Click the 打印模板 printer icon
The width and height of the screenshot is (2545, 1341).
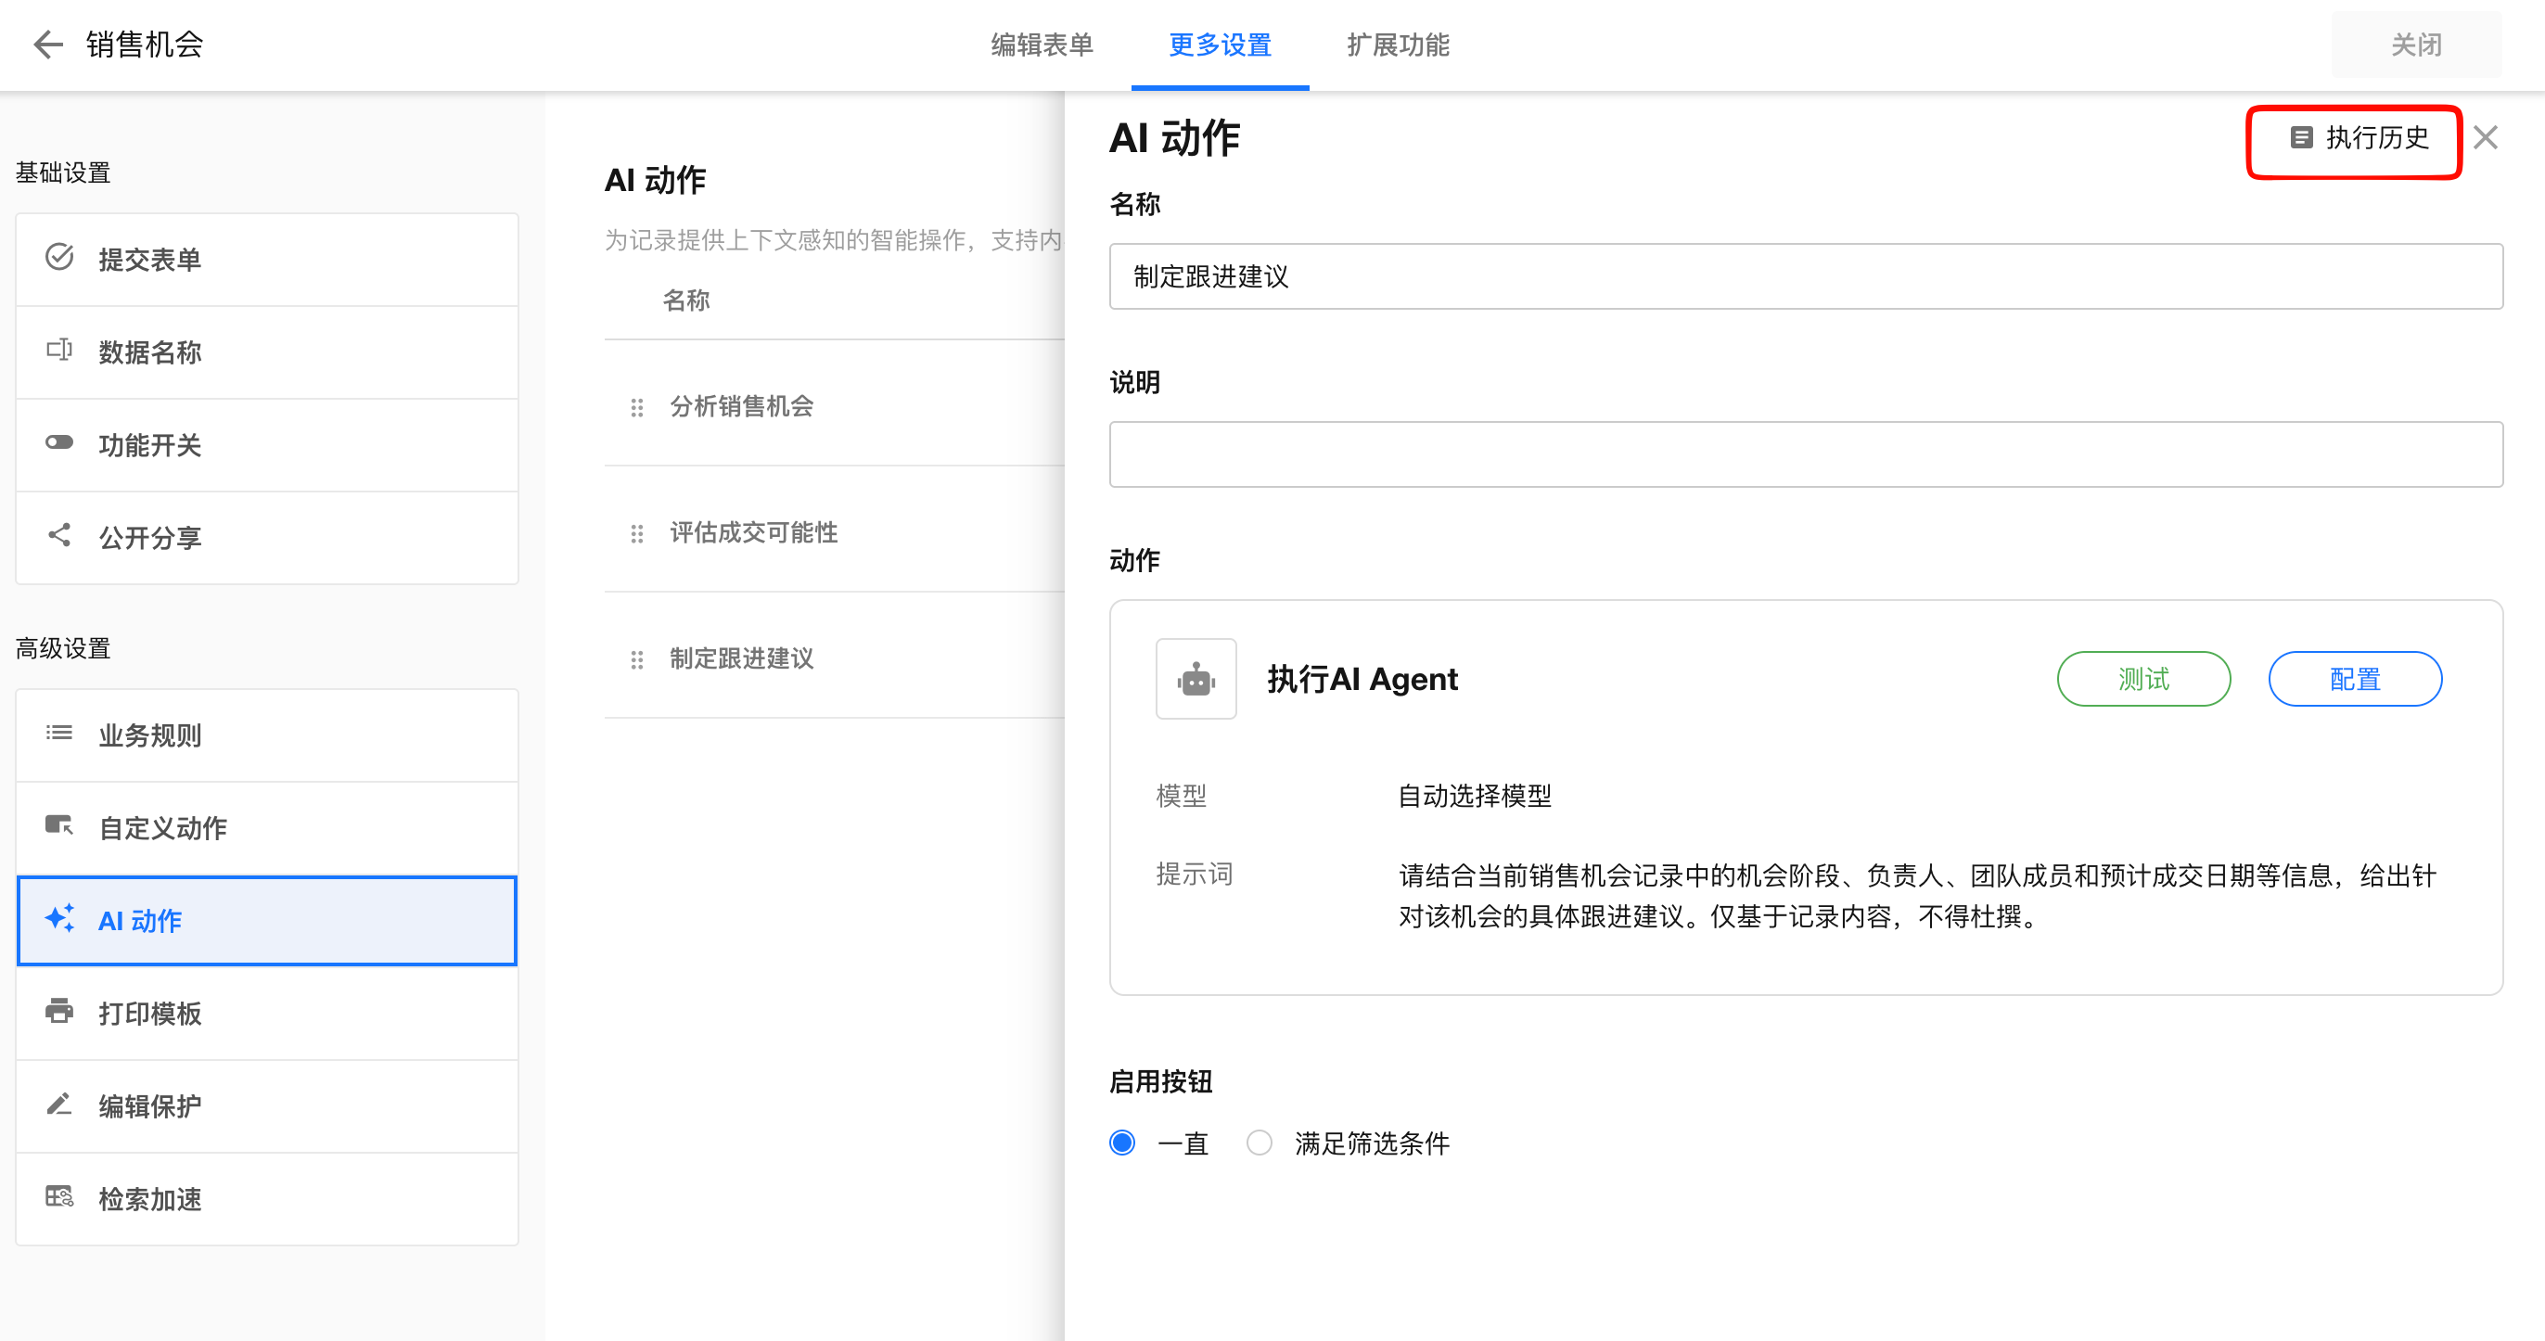click(x=59, y=1011)
